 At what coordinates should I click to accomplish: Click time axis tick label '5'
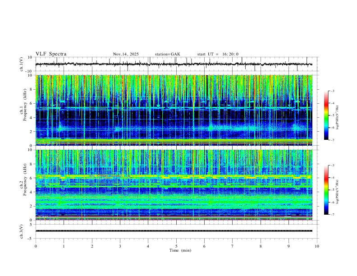click(x=176, y=246)
